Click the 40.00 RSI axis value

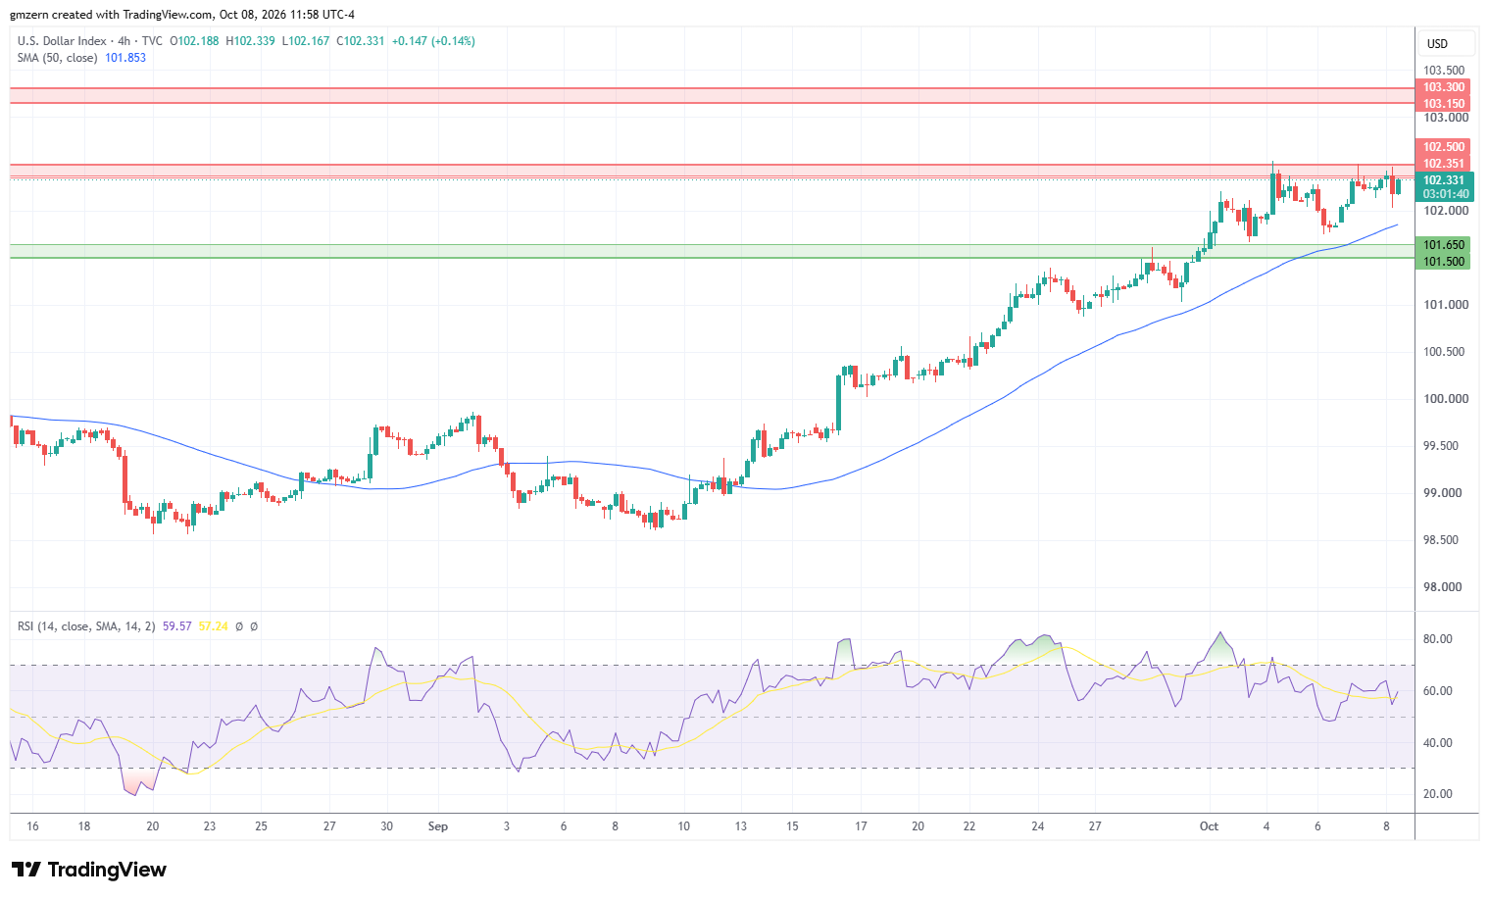point(1438,743)
